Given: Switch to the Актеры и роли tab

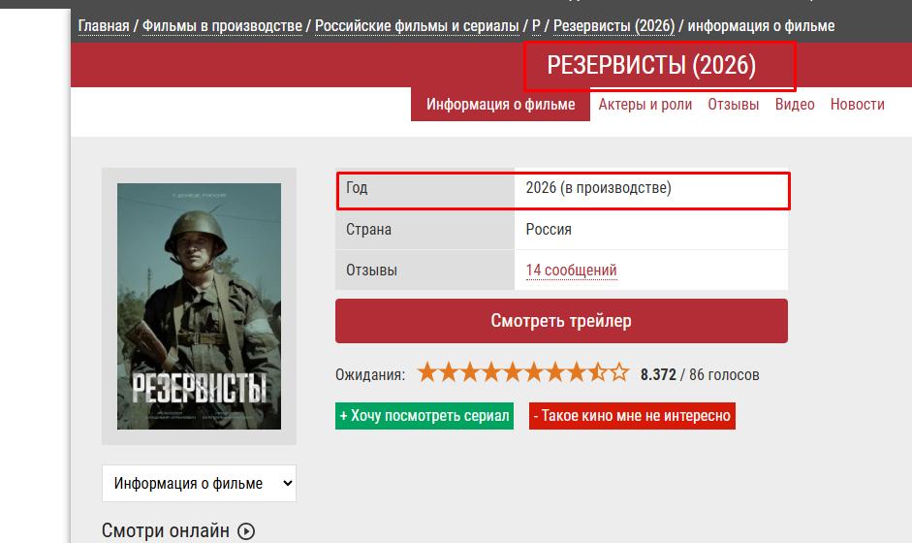Looking at the screenshot, I should (645, 105).
